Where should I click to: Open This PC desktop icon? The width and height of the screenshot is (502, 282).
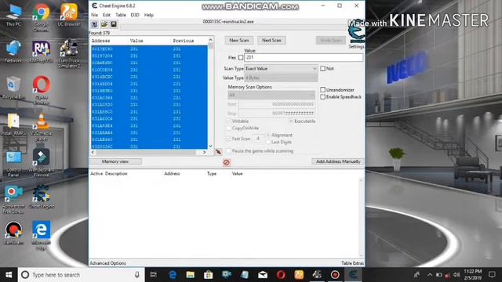point(13,16)
